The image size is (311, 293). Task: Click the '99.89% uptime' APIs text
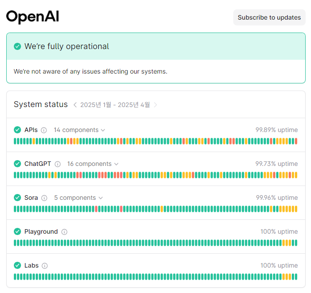(277, 130)
